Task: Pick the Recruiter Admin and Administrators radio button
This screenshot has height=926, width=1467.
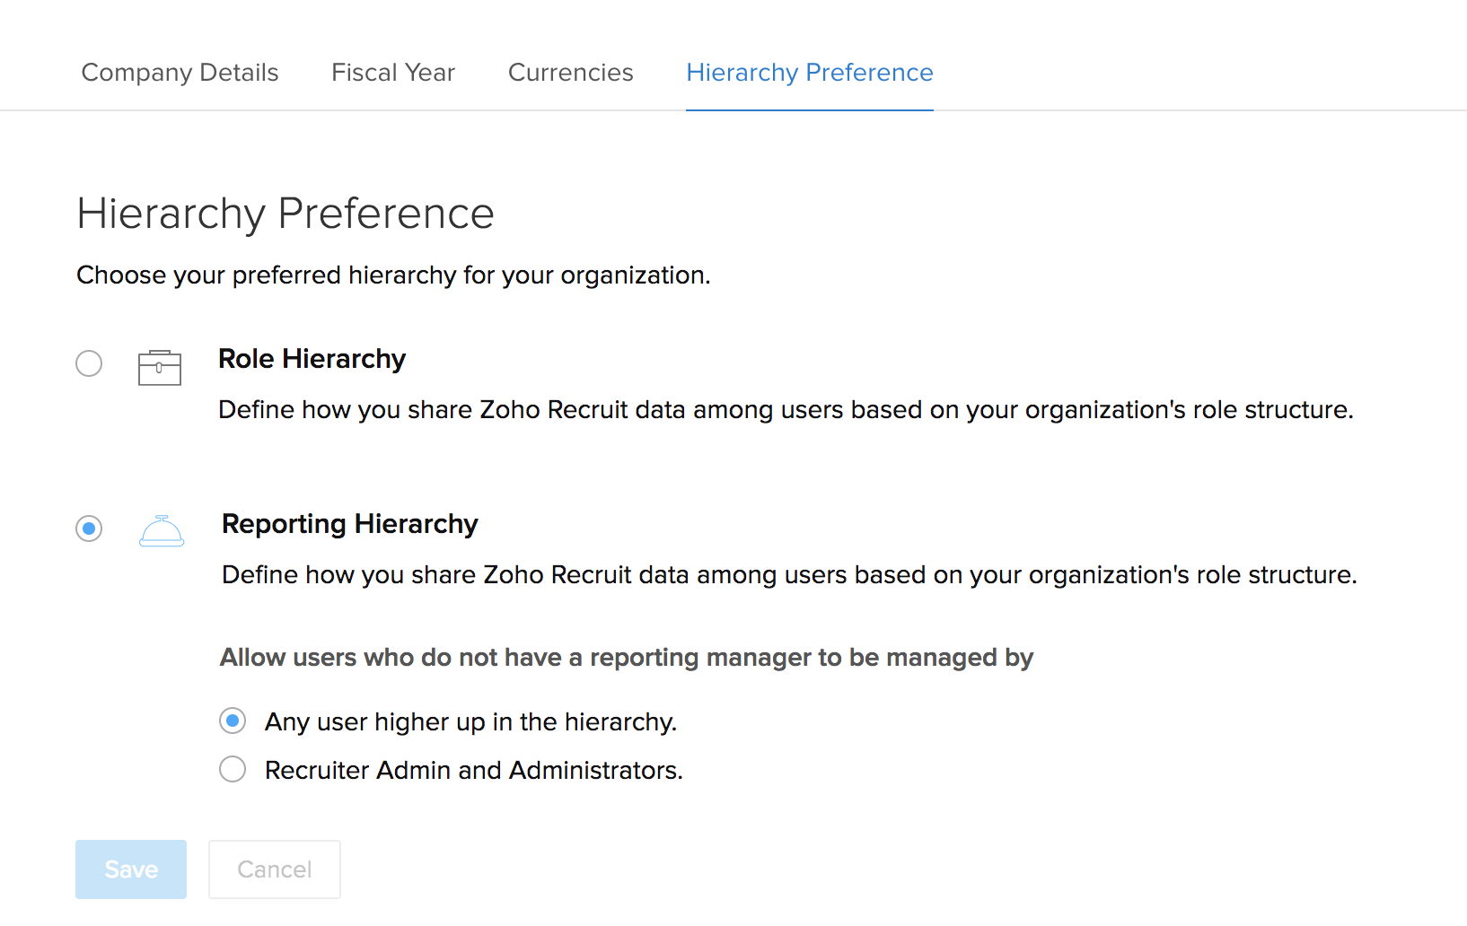Action: [x=233, y=769]
